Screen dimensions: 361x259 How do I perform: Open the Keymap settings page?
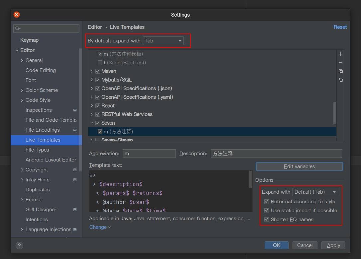30,40
